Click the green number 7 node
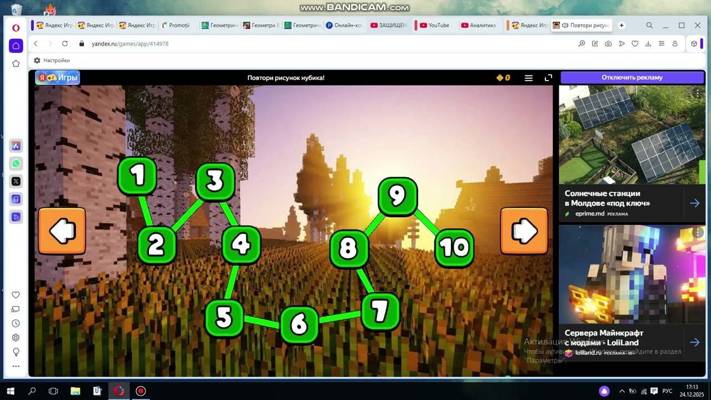This screenshot has height=400, width=711. click(380, 312)
